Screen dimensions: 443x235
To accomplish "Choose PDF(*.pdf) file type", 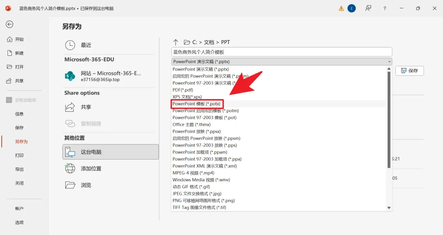I will coord(279,90).
